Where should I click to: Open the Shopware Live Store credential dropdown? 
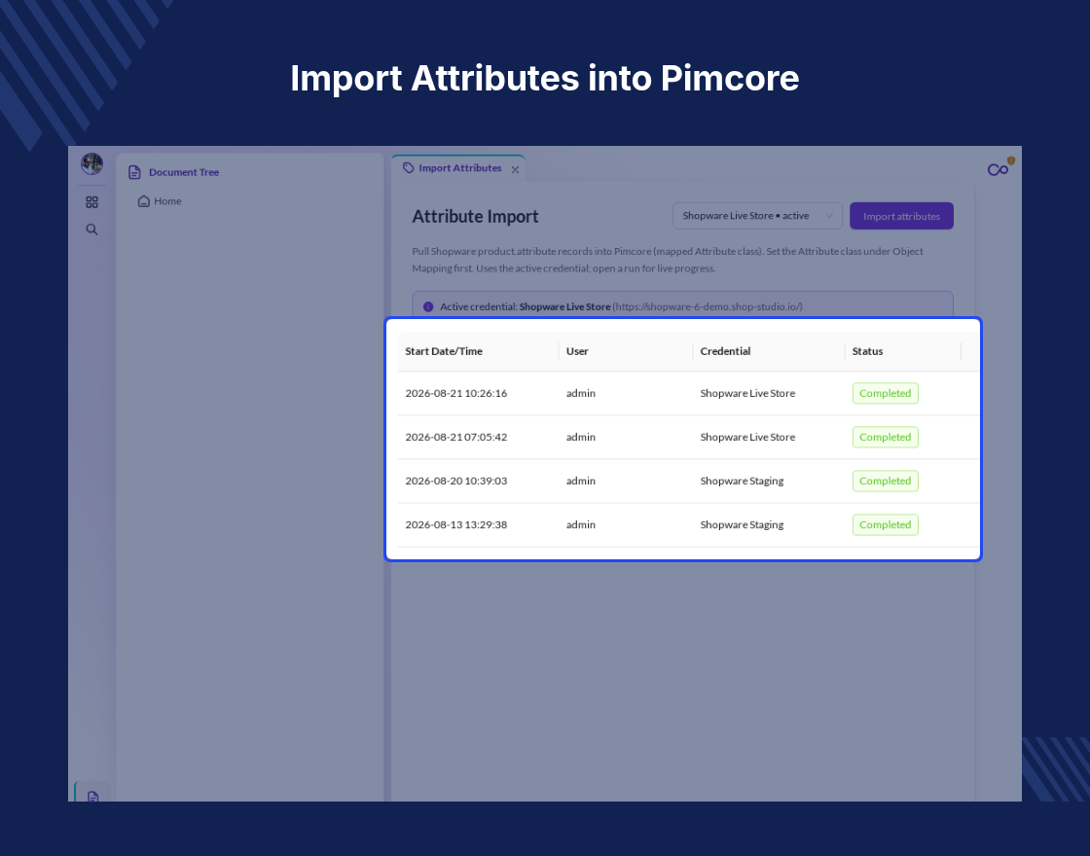pos(757,216)
